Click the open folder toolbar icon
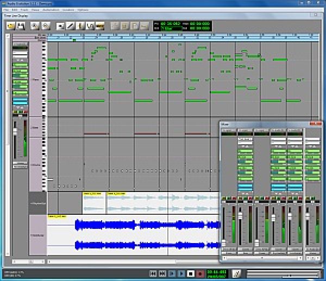This screenshot has width=326, height=281. pyautogui.click(x=11, y=25)
